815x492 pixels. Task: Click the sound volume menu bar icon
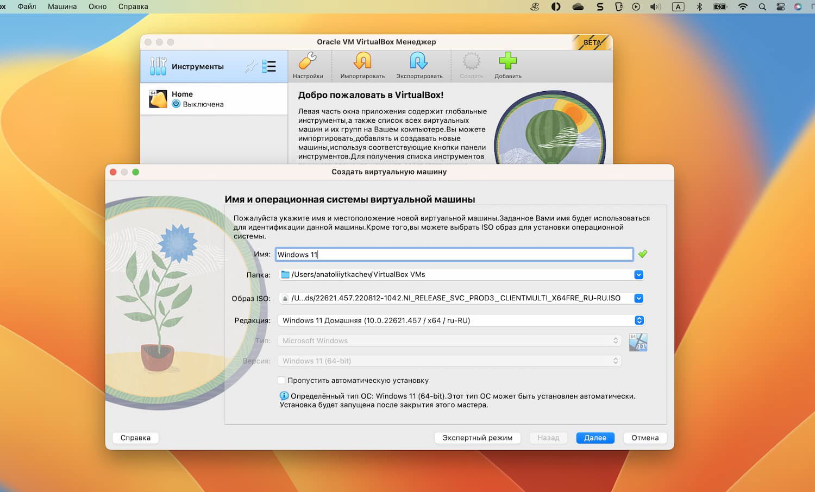pyautogui.click(x=656, y=7)
